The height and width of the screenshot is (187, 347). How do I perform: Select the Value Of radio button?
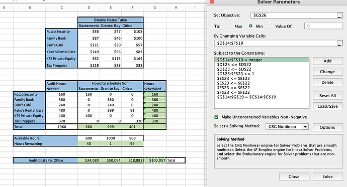270,26
